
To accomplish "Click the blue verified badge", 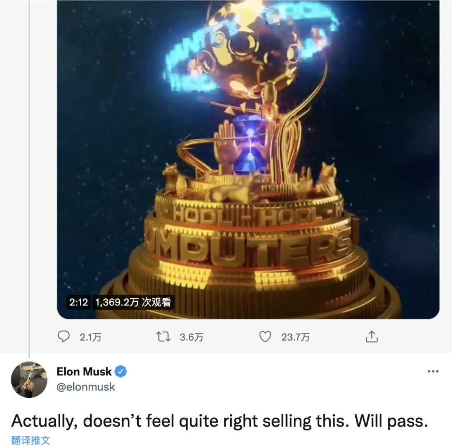I will coord(121,371).
